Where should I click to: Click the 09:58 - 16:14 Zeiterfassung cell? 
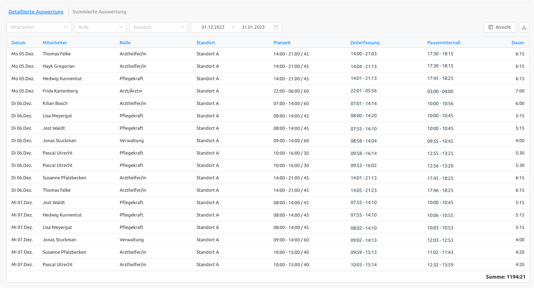(363, 153)
